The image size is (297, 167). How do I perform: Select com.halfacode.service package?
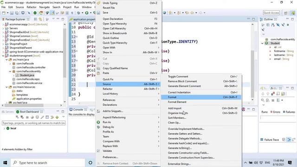tap(29, 83)
